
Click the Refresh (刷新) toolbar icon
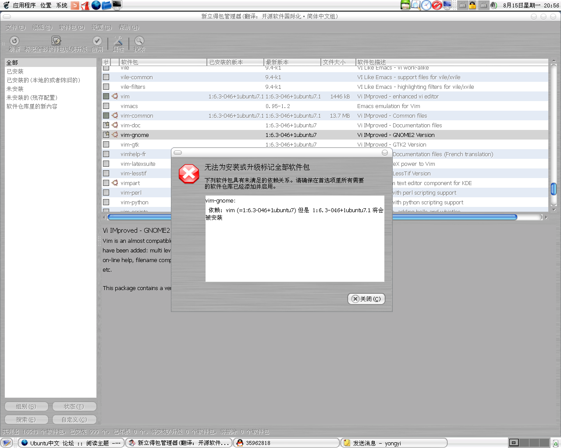[14, 41]
